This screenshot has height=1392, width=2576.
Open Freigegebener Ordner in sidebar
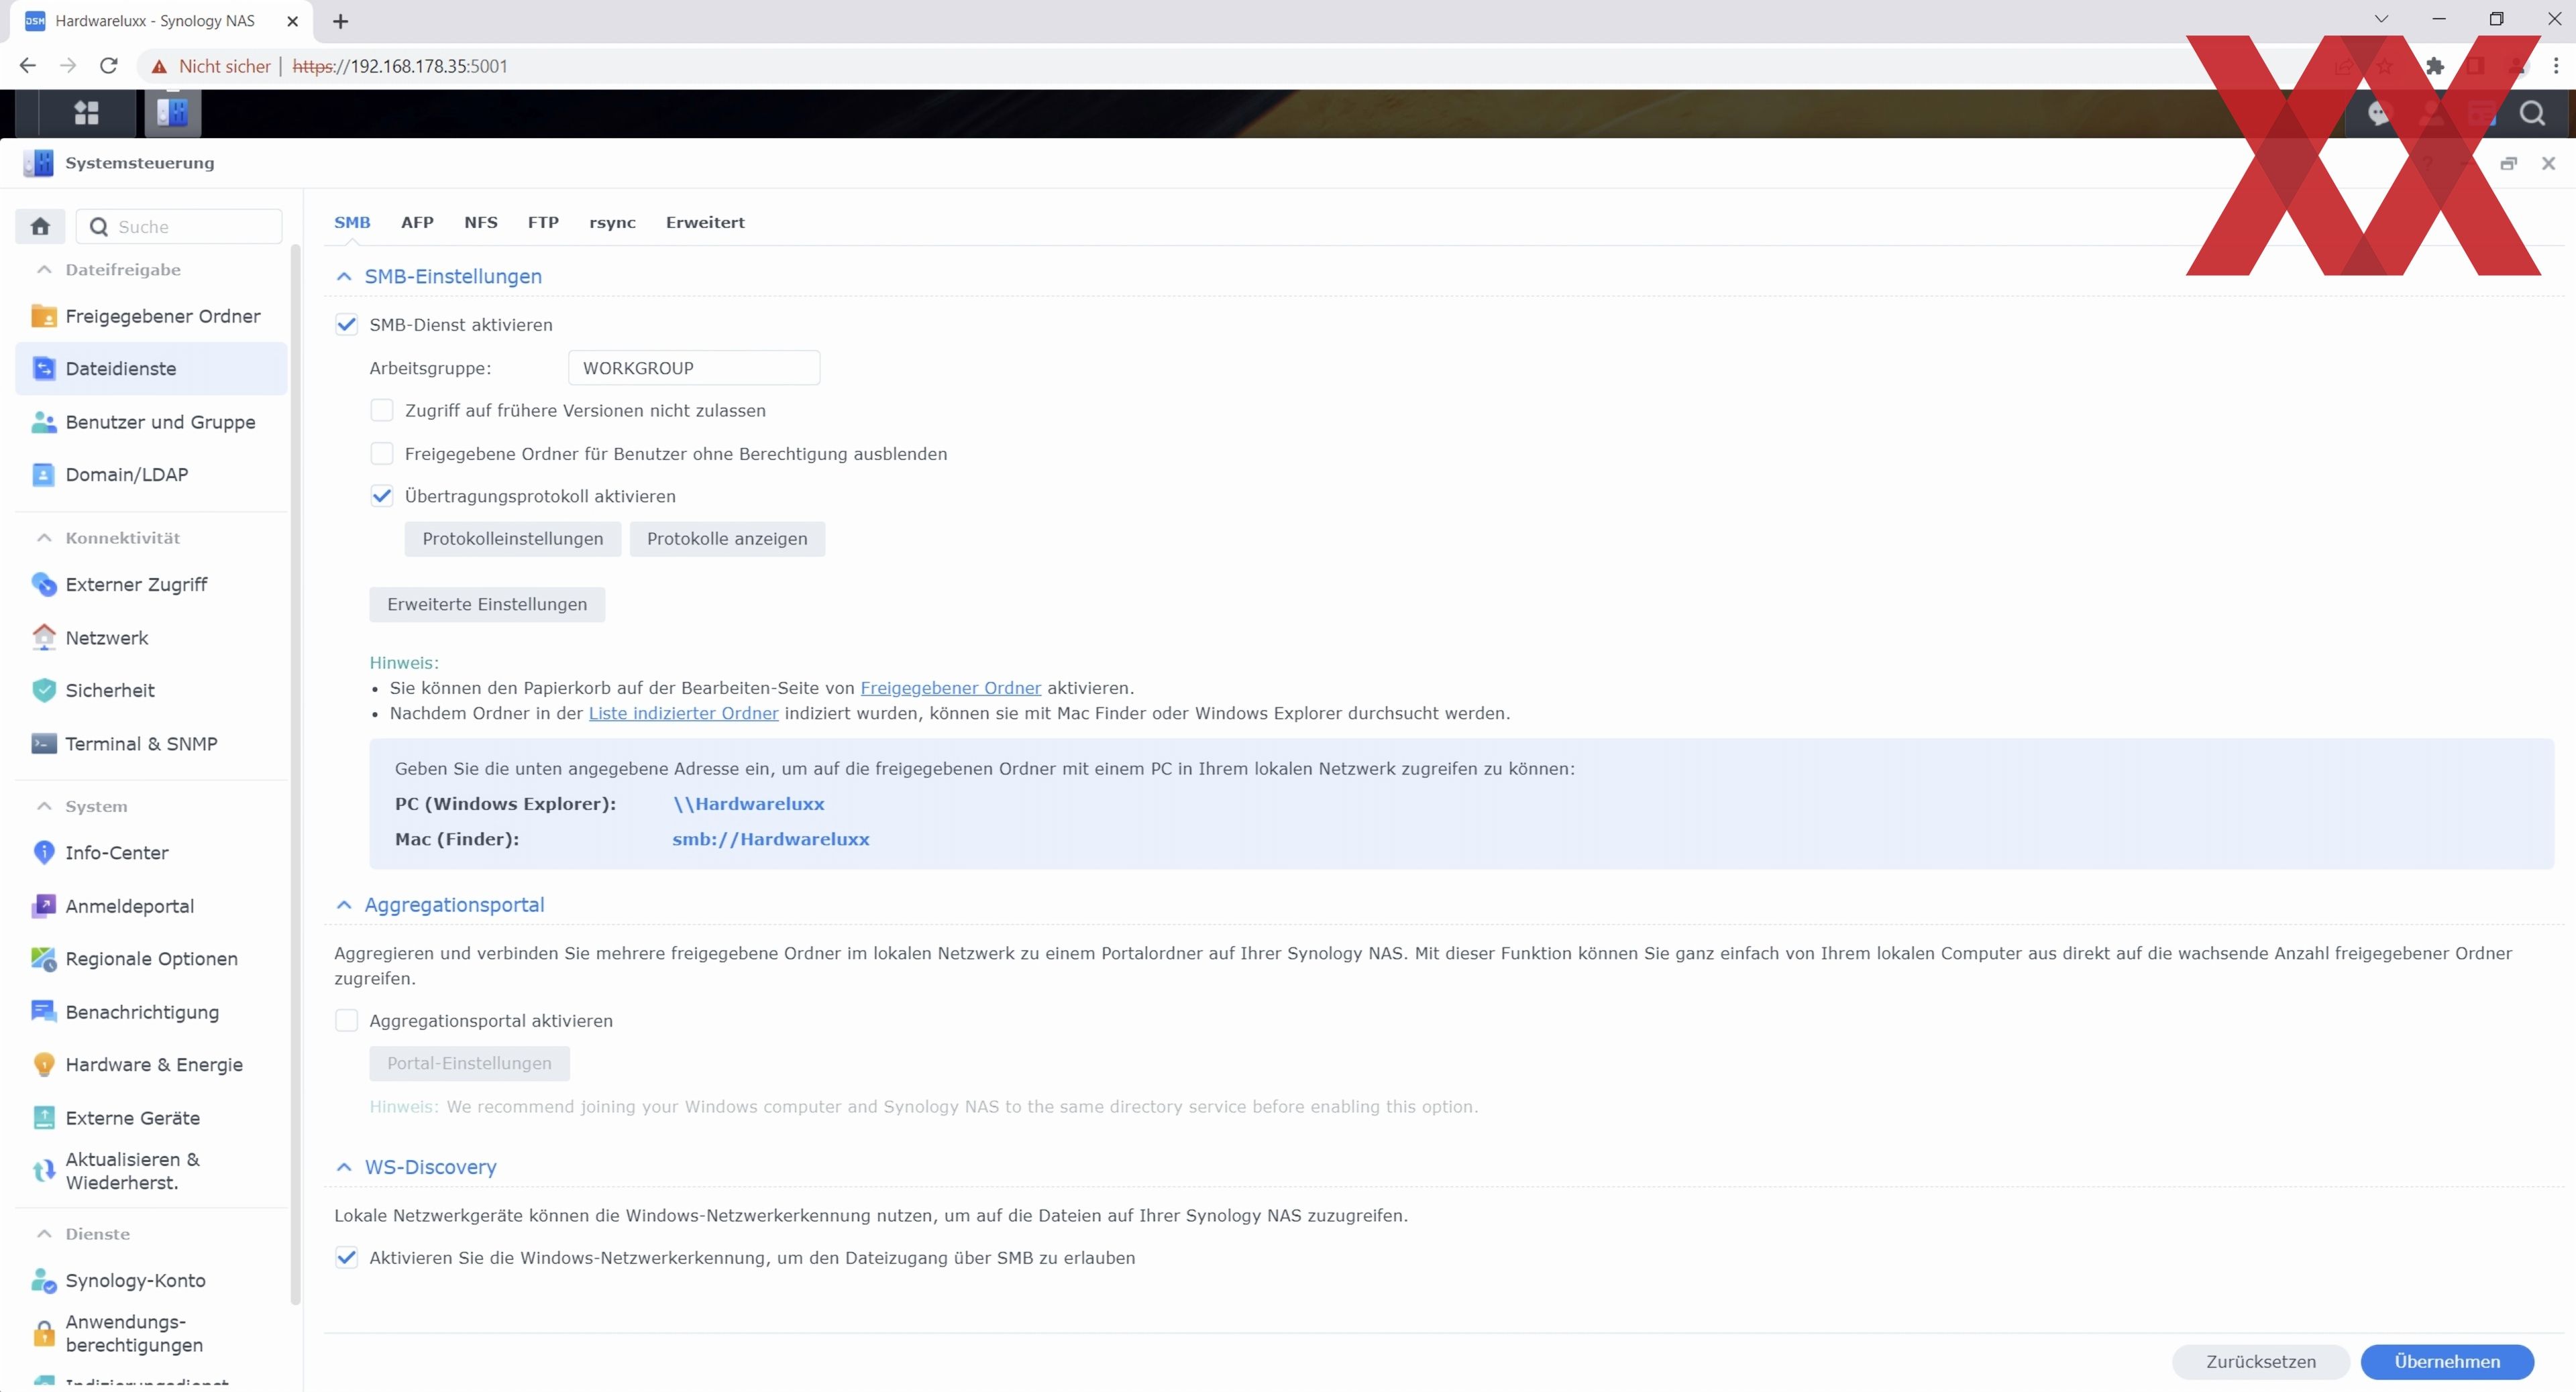point(151,316)
